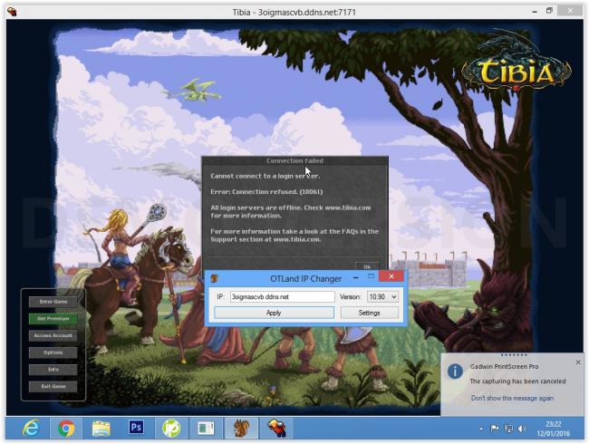The height and width of the screenshot is (444, 589).
Task: Click Exit Game button
Action: [x=53, y=386]
